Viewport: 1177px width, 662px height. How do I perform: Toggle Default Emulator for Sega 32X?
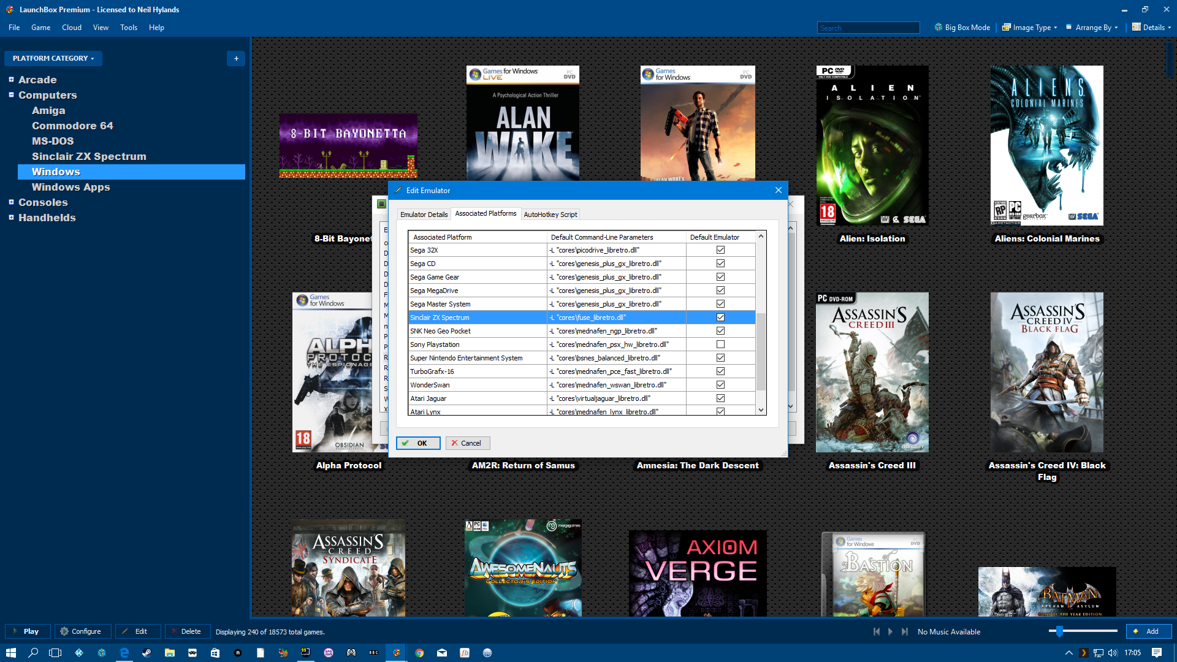(x=720, y=250)
